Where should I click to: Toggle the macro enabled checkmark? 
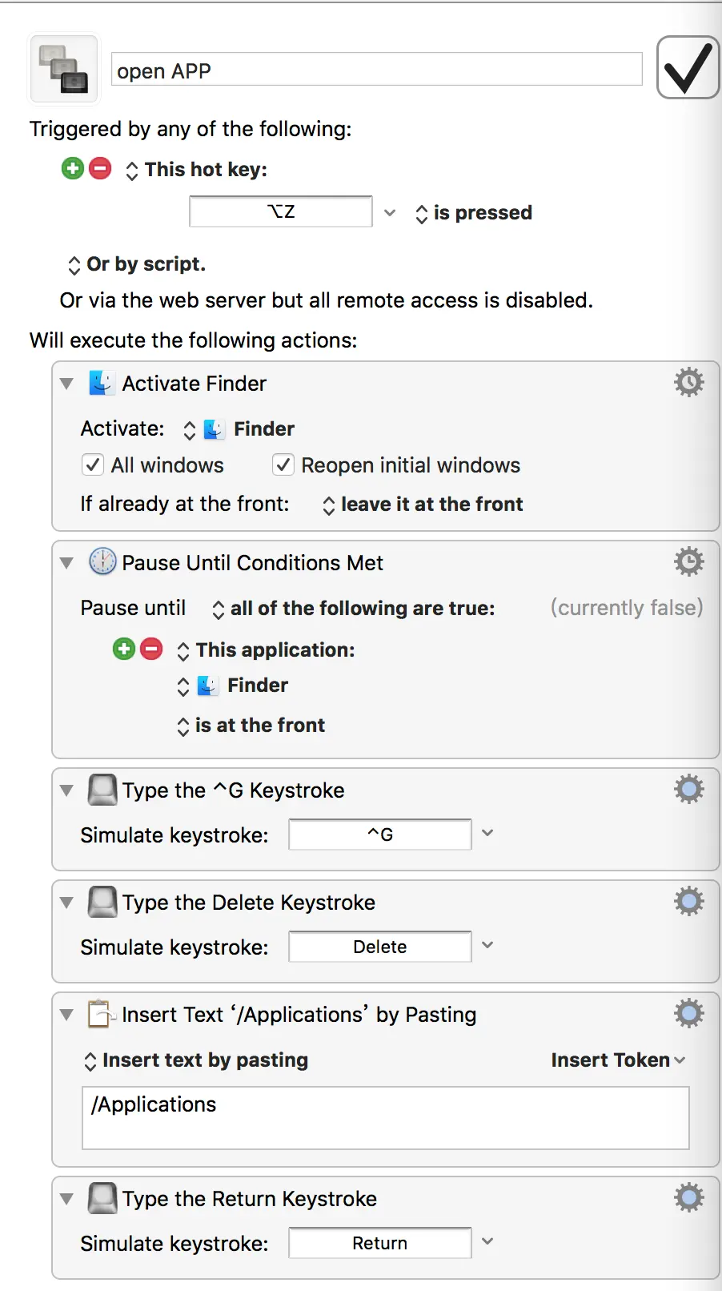688,68
